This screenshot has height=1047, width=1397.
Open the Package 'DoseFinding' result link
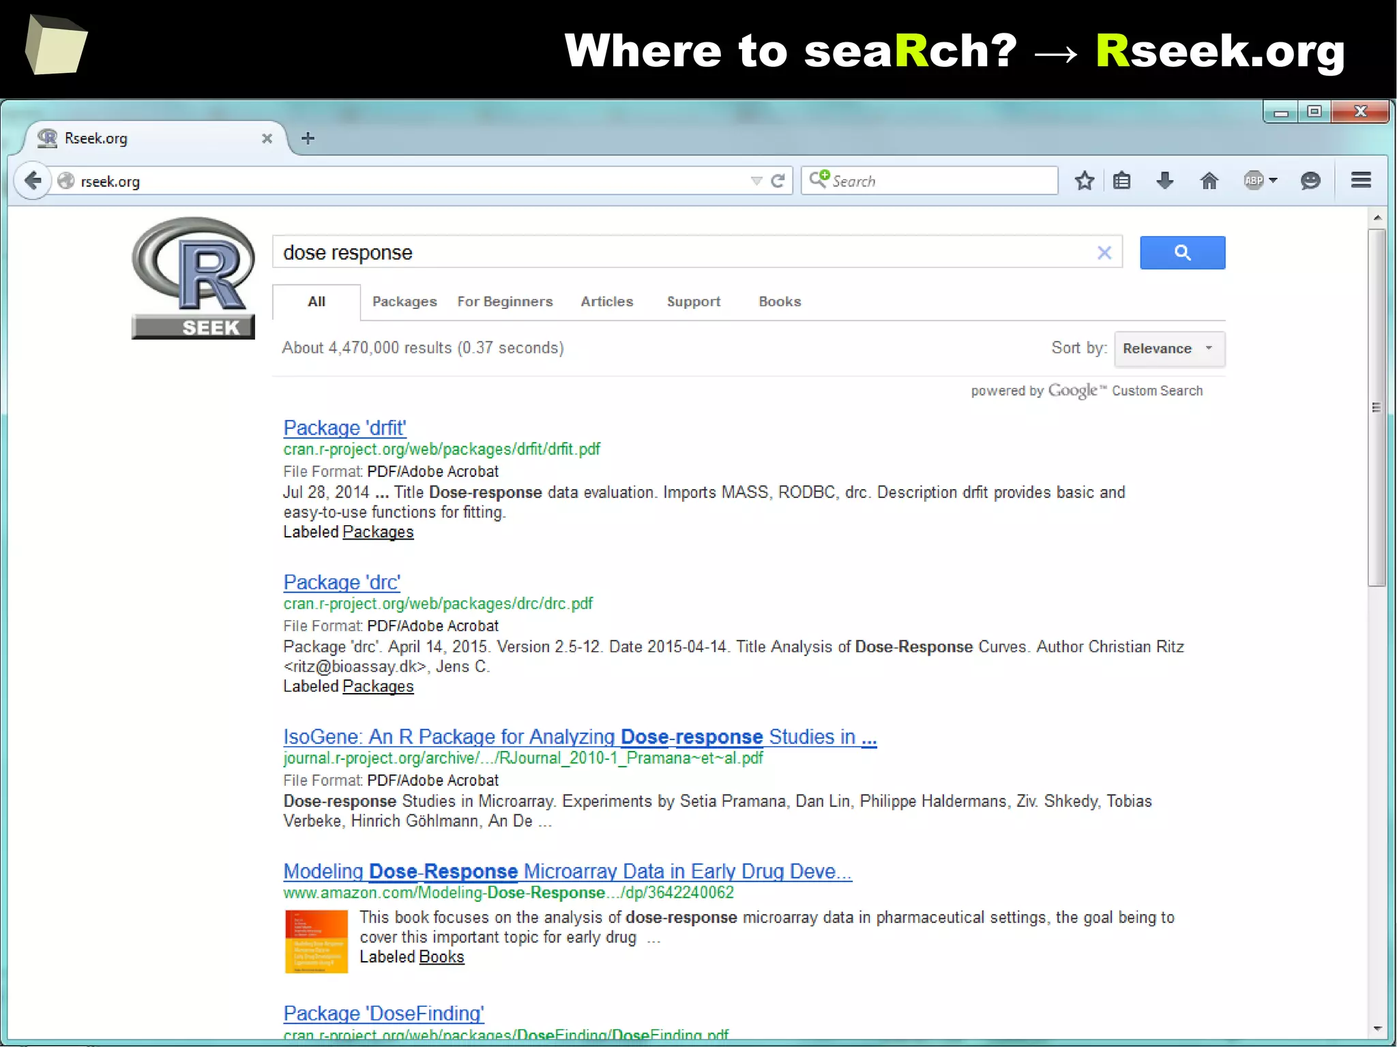tap(383, 1013)
